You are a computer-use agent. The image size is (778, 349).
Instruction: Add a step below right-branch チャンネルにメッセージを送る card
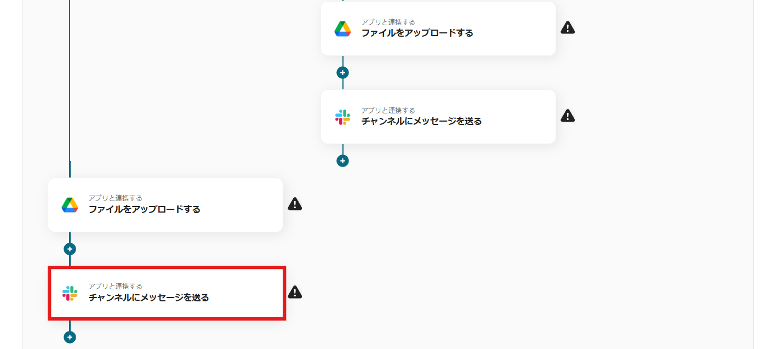pyautogui.click(x=342, y=161)
